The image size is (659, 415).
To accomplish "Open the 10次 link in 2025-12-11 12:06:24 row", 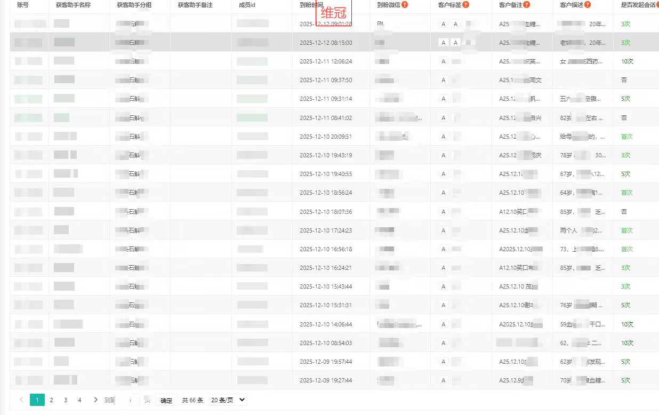I will click(627, 61).
